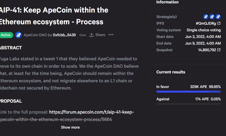Image resolution: width=226 pixels, height=136 pixels.
Task: Click the 14,890,792 snapshot block number
Action: (207, 50)
